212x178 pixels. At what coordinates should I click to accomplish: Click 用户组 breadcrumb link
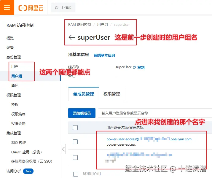tap(103, 25)
